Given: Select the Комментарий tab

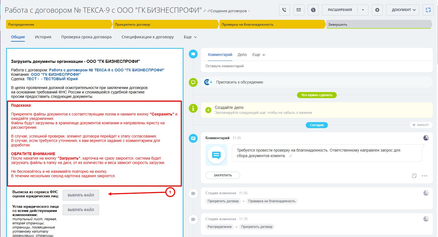Looking at the screenshot, I should click(x=220, y=55).
